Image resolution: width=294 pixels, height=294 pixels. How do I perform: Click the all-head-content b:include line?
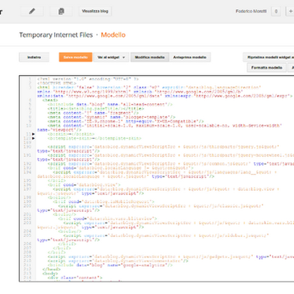(110, 104)
